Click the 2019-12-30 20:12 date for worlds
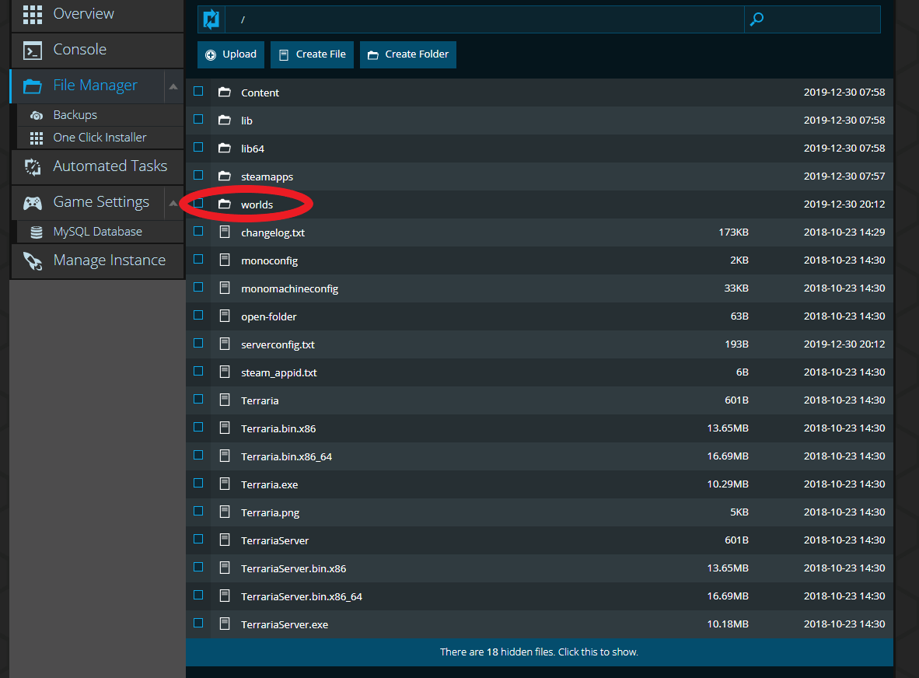Image resolution: width=919 pixels, height=678 pixels. tap(844, 204)
